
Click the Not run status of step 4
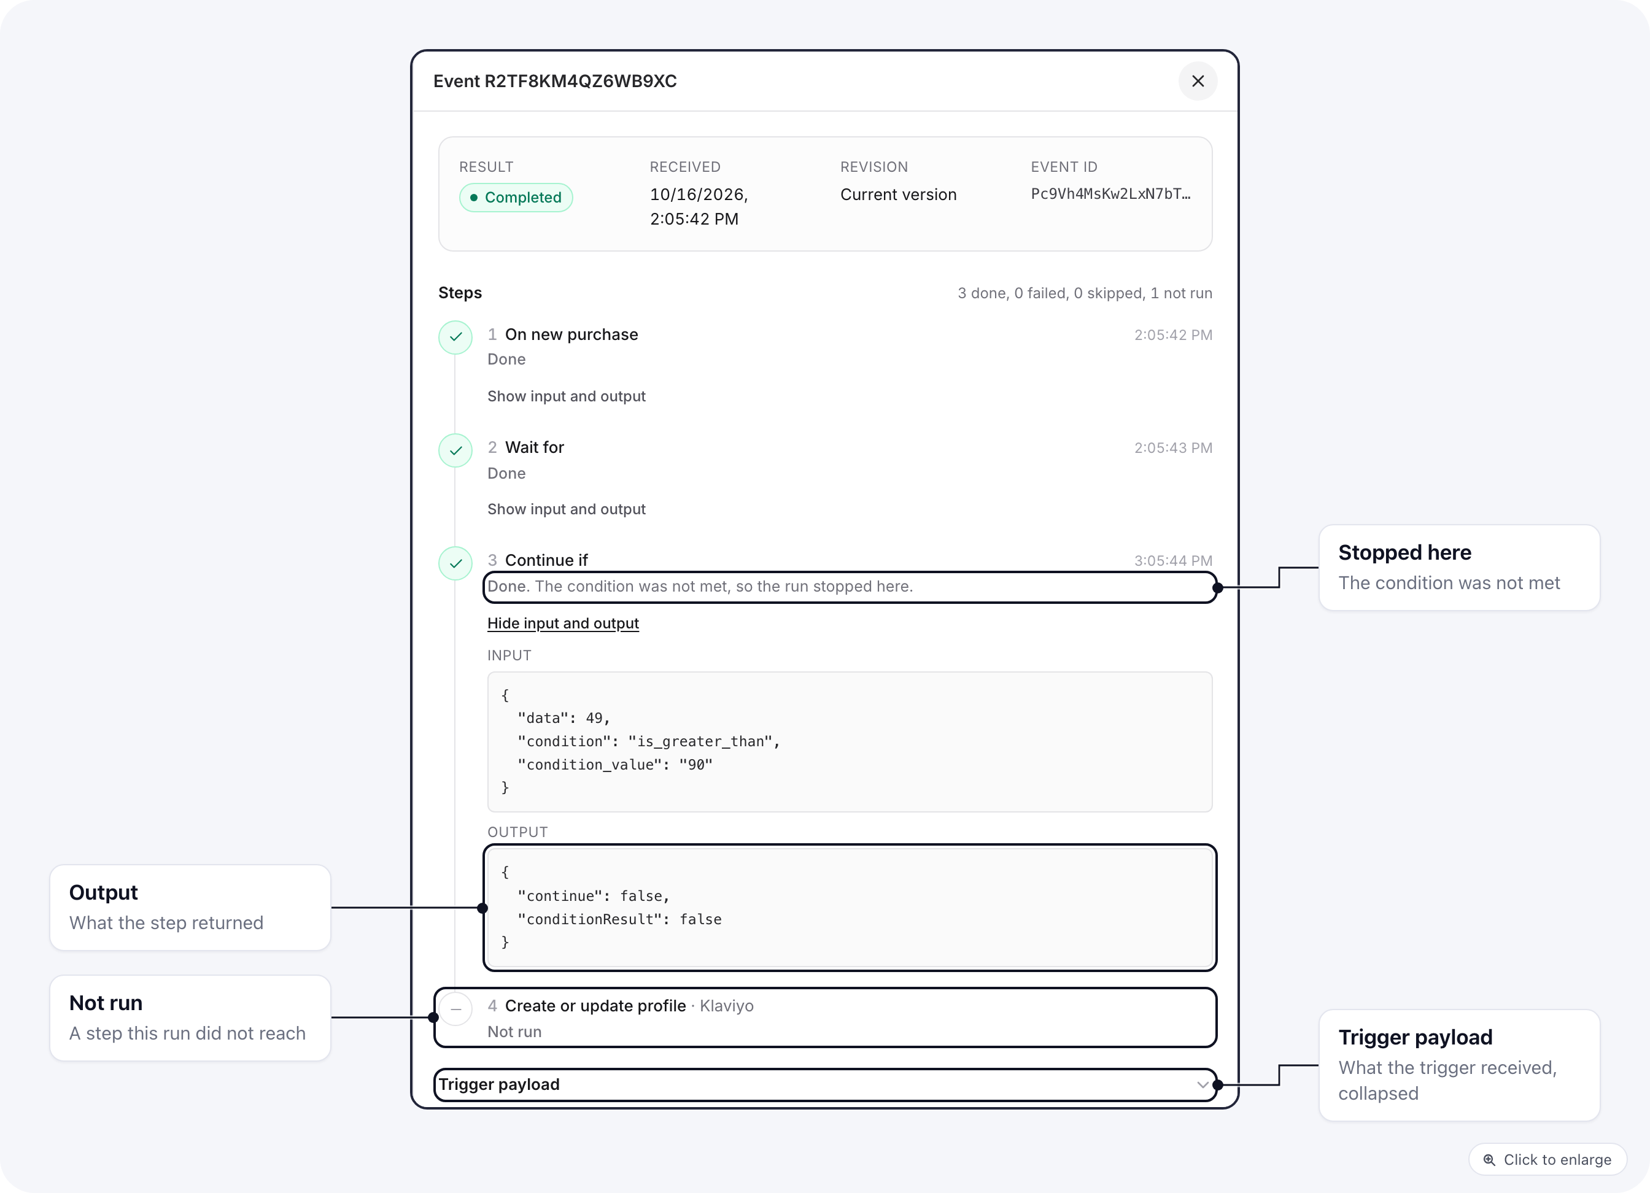[514, 1032]
